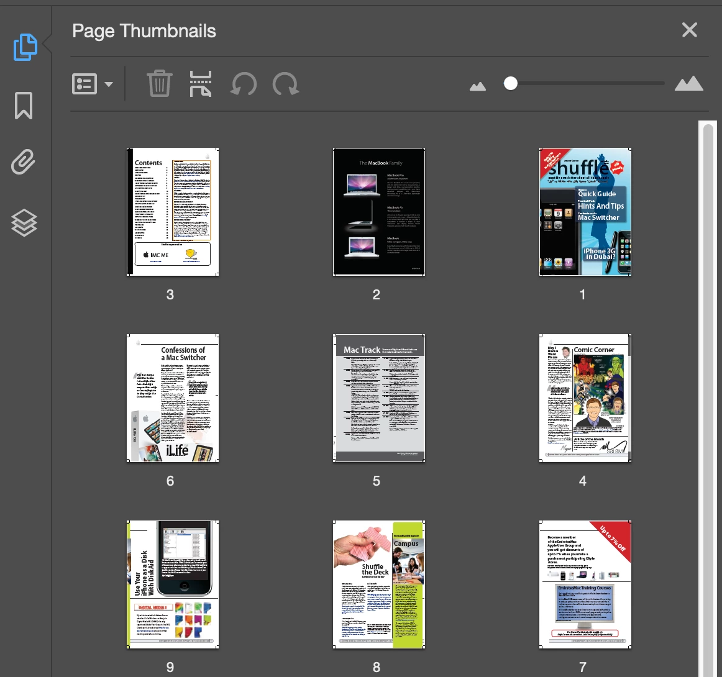Enlarge thumbnails with large mountain icon

point(689,83)
